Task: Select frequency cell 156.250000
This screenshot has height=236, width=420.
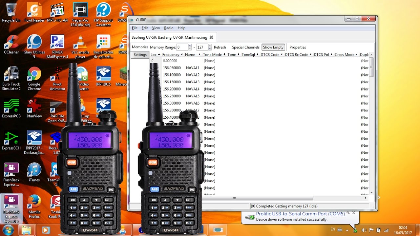Action: tap(172, 96)
